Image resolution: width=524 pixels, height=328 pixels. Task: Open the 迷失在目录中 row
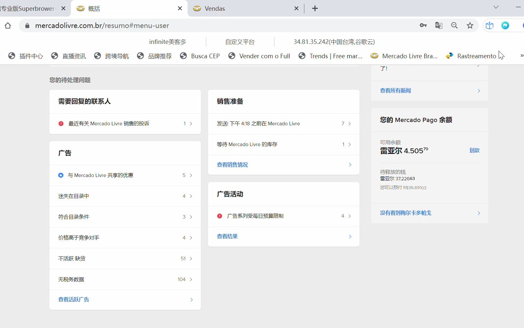point(125,196)
